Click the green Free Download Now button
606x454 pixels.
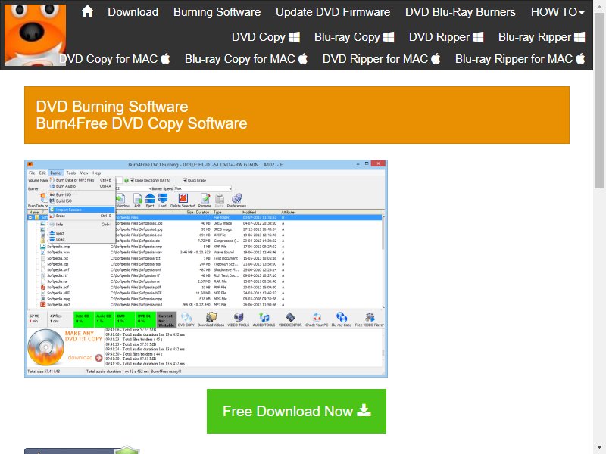pos(296,411)
